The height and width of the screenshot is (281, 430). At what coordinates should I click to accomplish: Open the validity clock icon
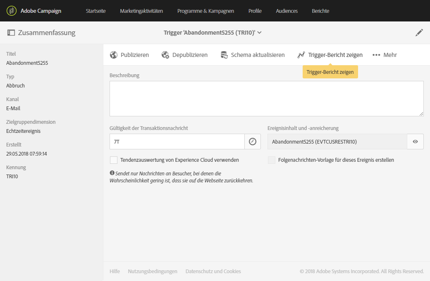(x=252, y=142)
